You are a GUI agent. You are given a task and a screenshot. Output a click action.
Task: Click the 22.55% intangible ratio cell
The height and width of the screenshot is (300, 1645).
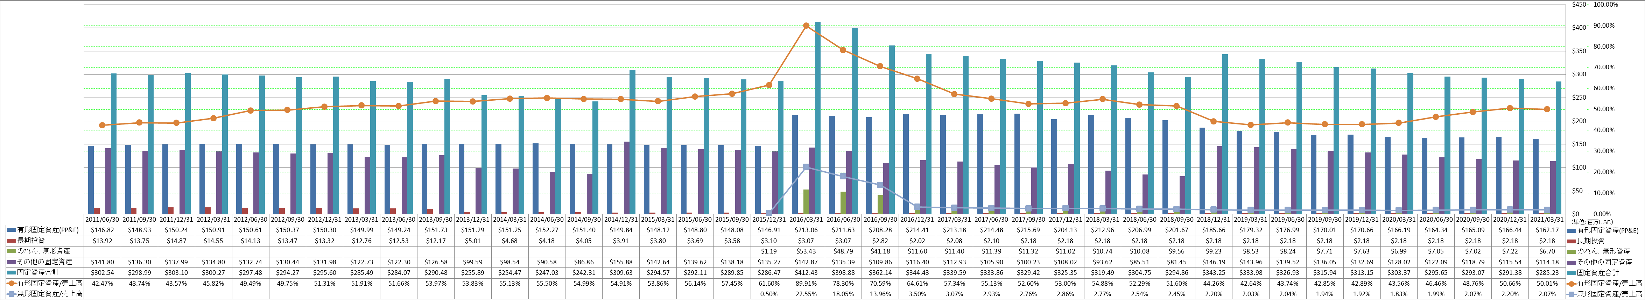(x=806, y=294)
